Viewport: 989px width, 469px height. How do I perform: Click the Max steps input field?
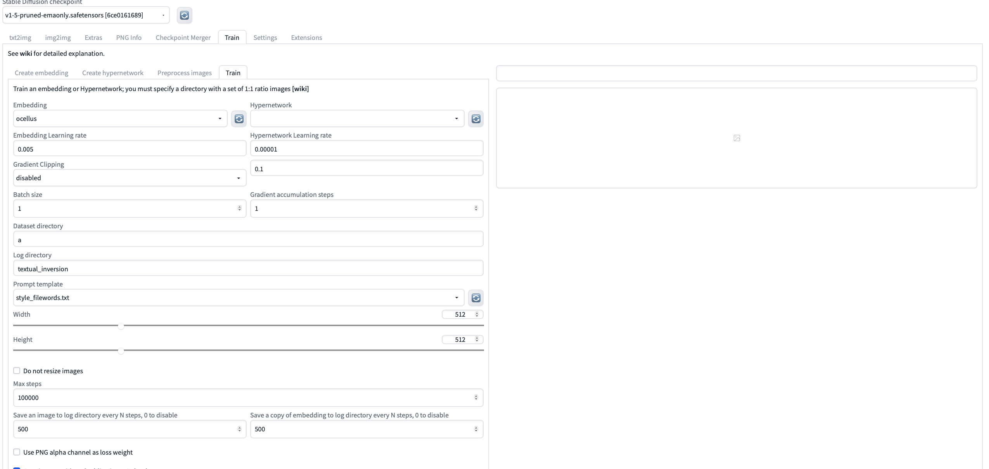(248, 397)
